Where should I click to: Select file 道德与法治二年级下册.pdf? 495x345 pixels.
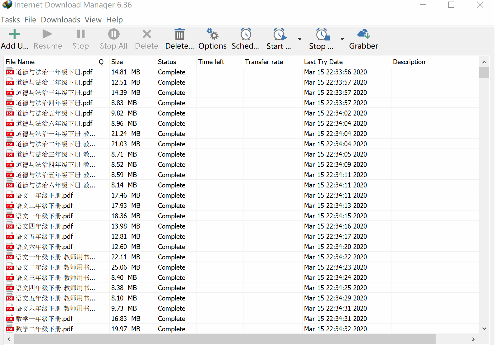[54, 82]
